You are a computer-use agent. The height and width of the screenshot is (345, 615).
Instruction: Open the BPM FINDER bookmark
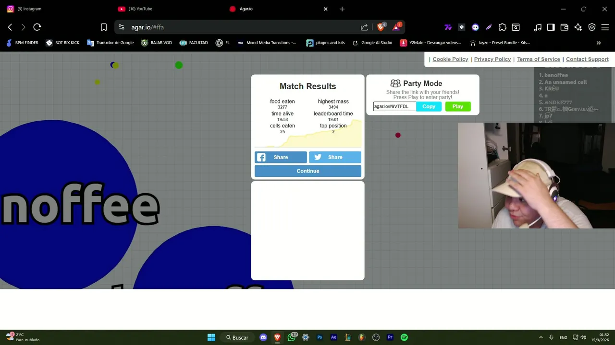click(x=22, y=43)
